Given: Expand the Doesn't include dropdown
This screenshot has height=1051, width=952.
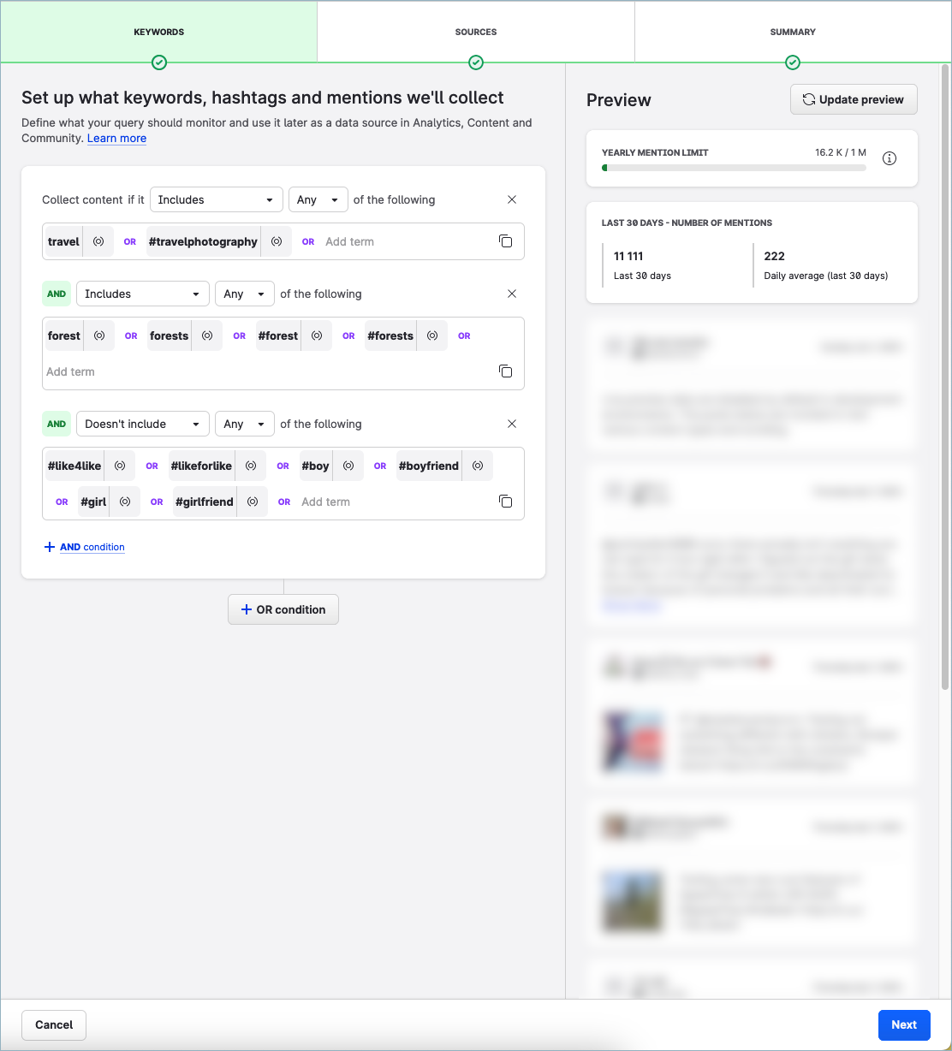Looking at the screenshot, I should point(143,424).
